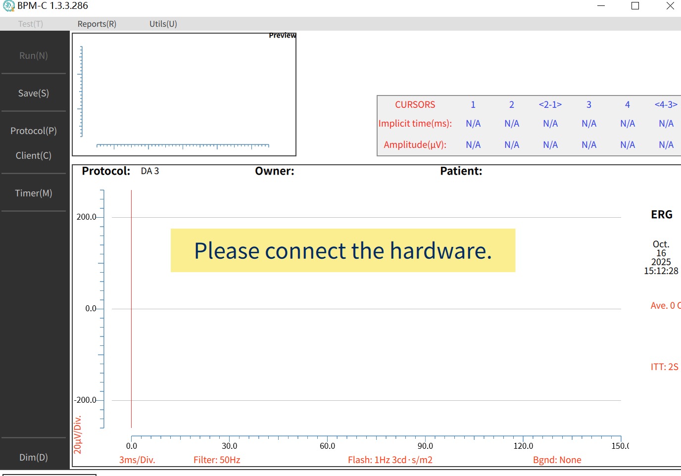This screenshot has width=681, height=476.
Task: Select cursor 3 column header
Action: (588, 104)
